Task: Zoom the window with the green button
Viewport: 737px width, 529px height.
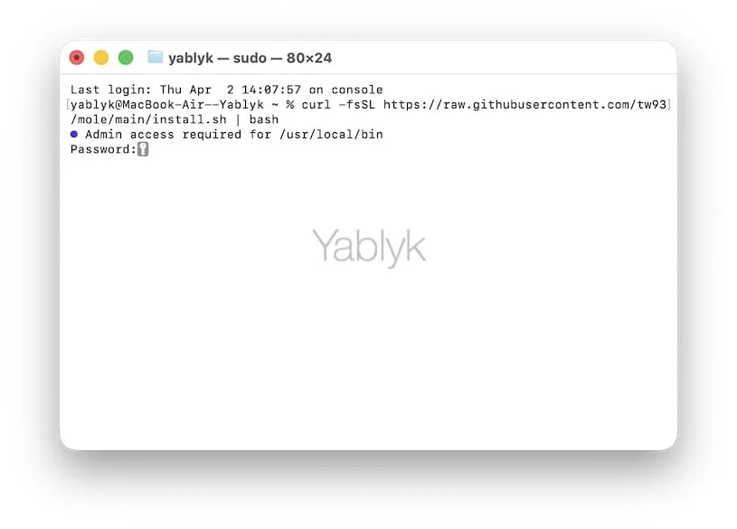Action: [126, 57]
